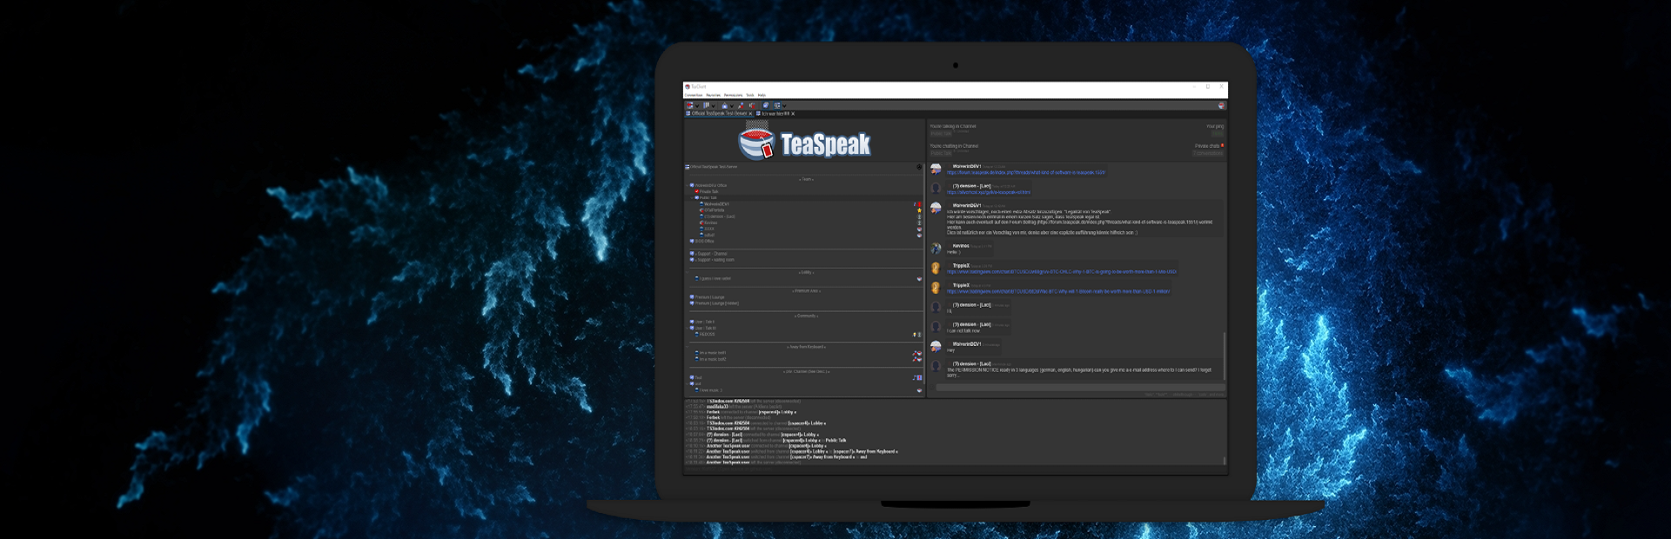This screenshot has width=1671, height=539.
Task: Open the link posted by densien
Action: [989, 192]
